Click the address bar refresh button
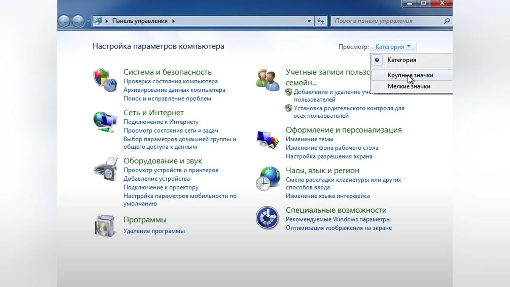 321,21
